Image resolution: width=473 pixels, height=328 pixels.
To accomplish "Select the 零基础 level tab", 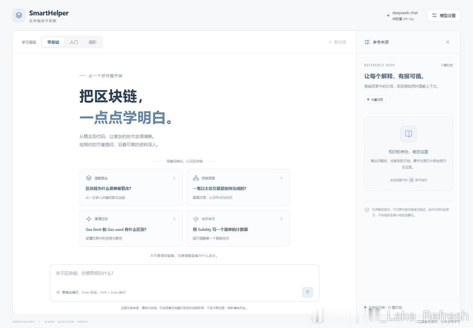I will 53,42.
